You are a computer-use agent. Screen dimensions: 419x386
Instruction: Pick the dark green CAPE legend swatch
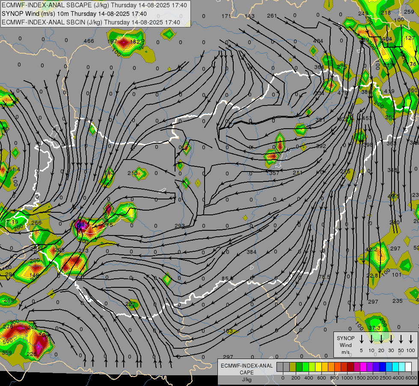point(299,367)
